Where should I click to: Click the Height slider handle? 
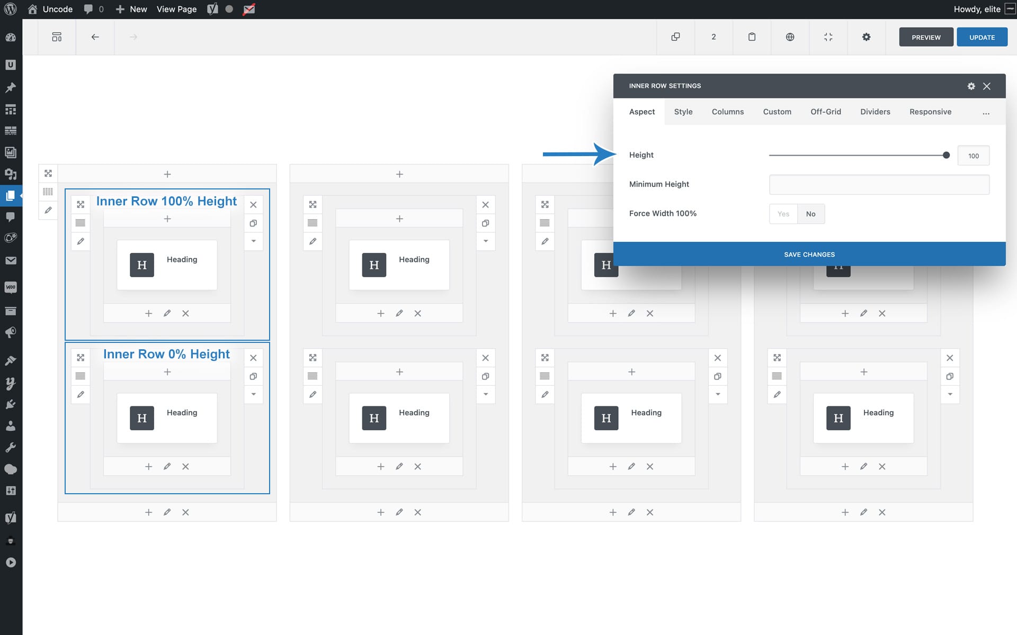coord(946,156)
